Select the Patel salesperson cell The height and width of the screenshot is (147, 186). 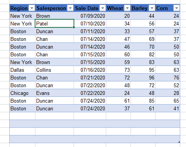(x=54, y=24)
